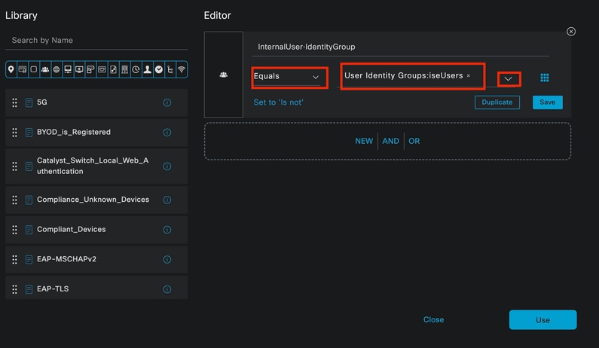The width and height of the screenshot is (599, 348).
Task: Show info for Catalyst_Switch_Local_Web_Authentication
Action: pos(167,166)
